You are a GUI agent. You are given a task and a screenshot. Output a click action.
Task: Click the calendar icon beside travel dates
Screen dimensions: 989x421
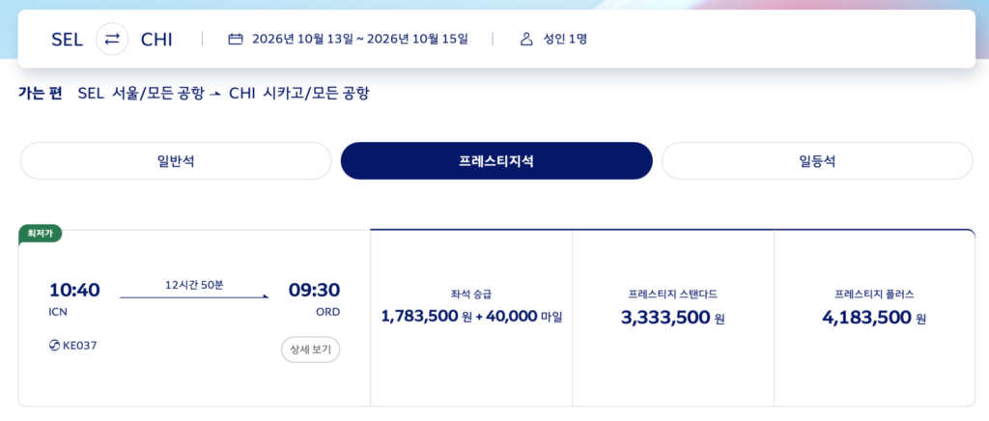pyautogui.click(x=236, y=40)
